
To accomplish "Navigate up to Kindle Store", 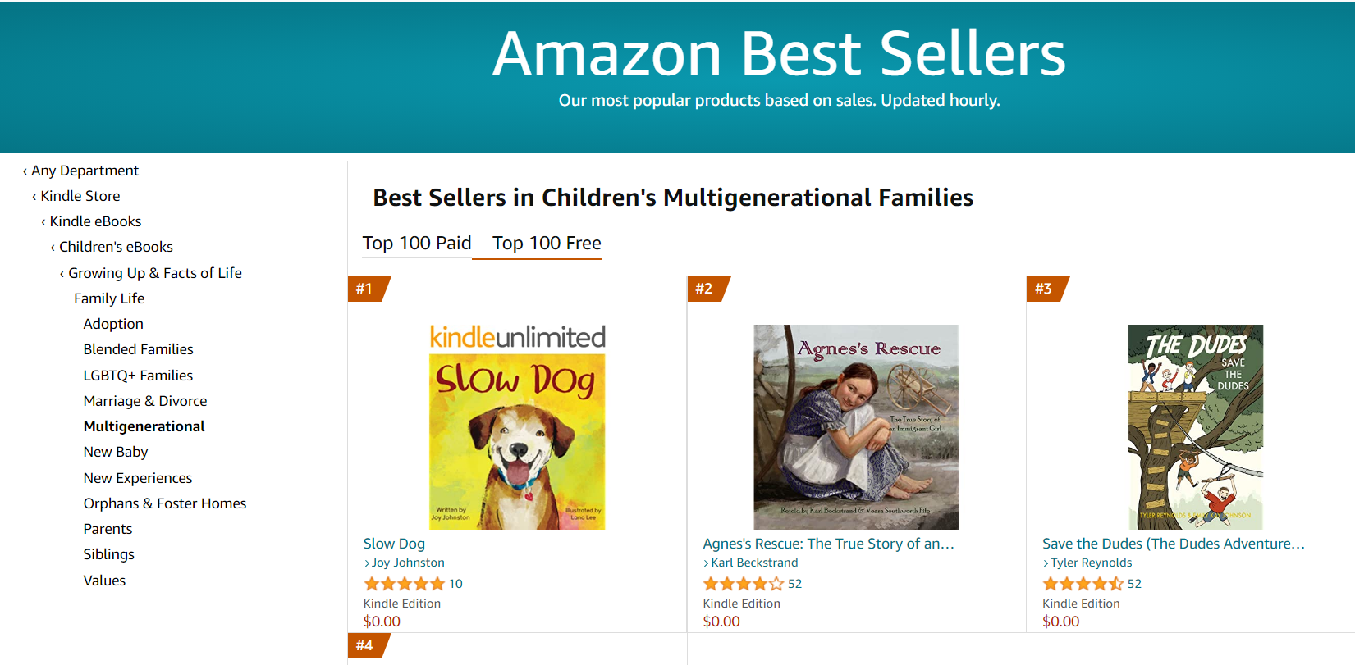I will pyautogui.click(x=80, y=196).
